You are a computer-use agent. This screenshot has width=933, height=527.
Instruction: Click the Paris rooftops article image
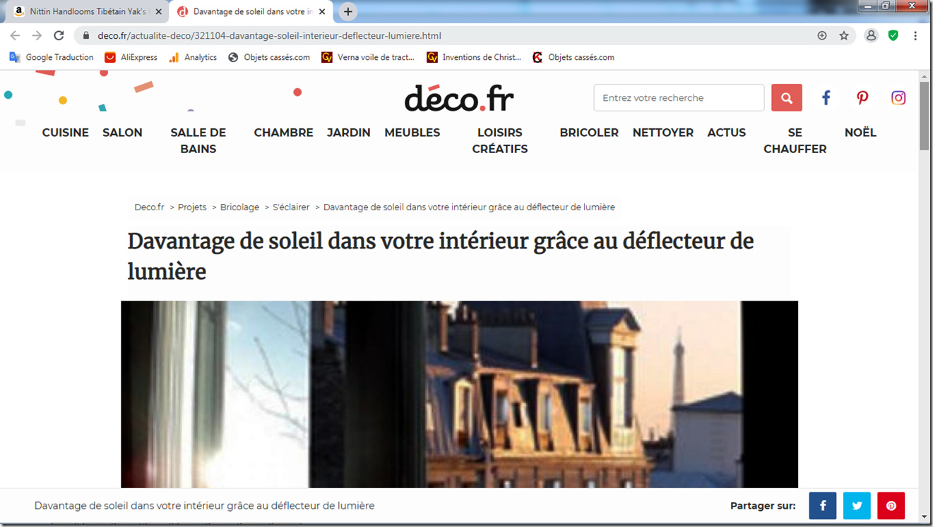tap(459, 394)
